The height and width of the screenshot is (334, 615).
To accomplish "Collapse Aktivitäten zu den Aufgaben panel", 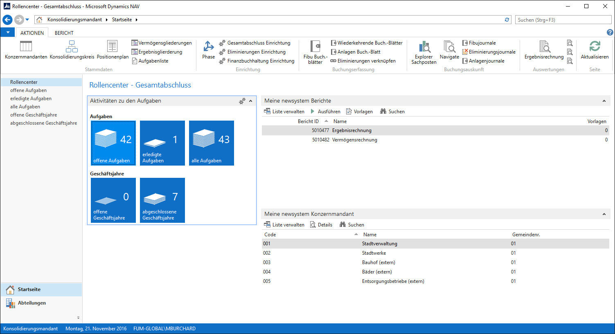I will coord(251,101).
